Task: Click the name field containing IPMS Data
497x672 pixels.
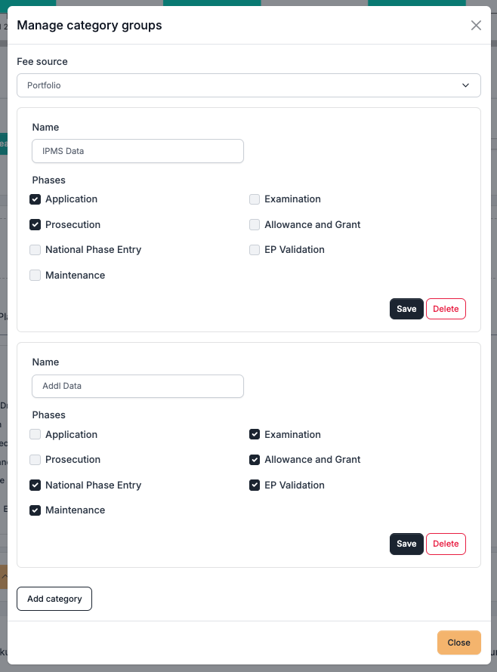Action: (x=137, y=151)
